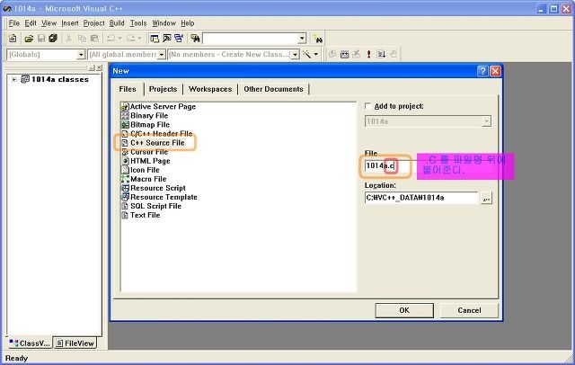Open the All global members dropdown

coord(161,55)
